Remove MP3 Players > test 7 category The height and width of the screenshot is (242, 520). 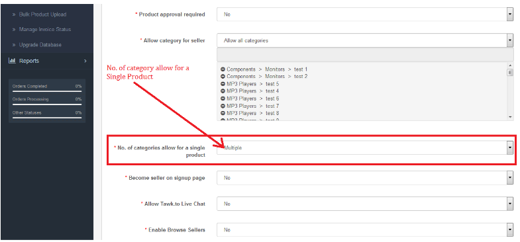coord(223,106)
